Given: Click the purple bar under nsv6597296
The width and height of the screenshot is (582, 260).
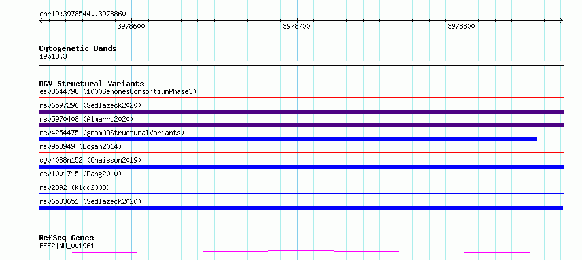Looking at the screenshot, I should (301, 112).
